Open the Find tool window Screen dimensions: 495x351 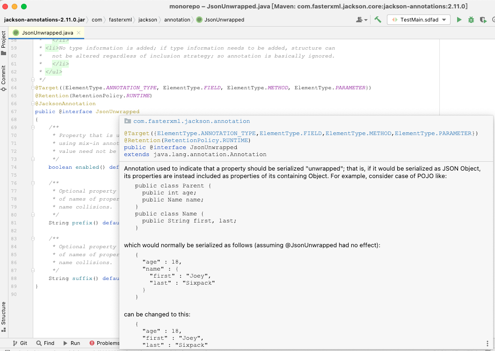45,343
